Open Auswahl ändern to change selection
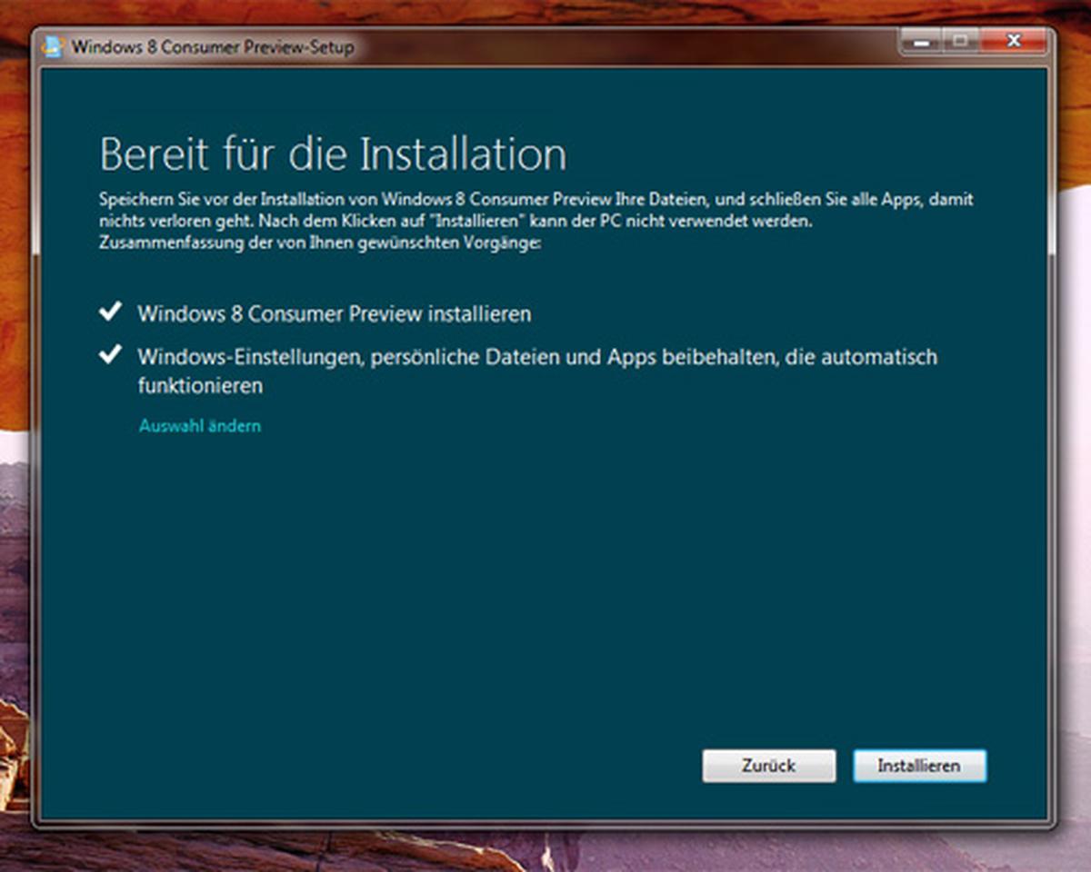The image size is (1091, 872). pos(200,425)
